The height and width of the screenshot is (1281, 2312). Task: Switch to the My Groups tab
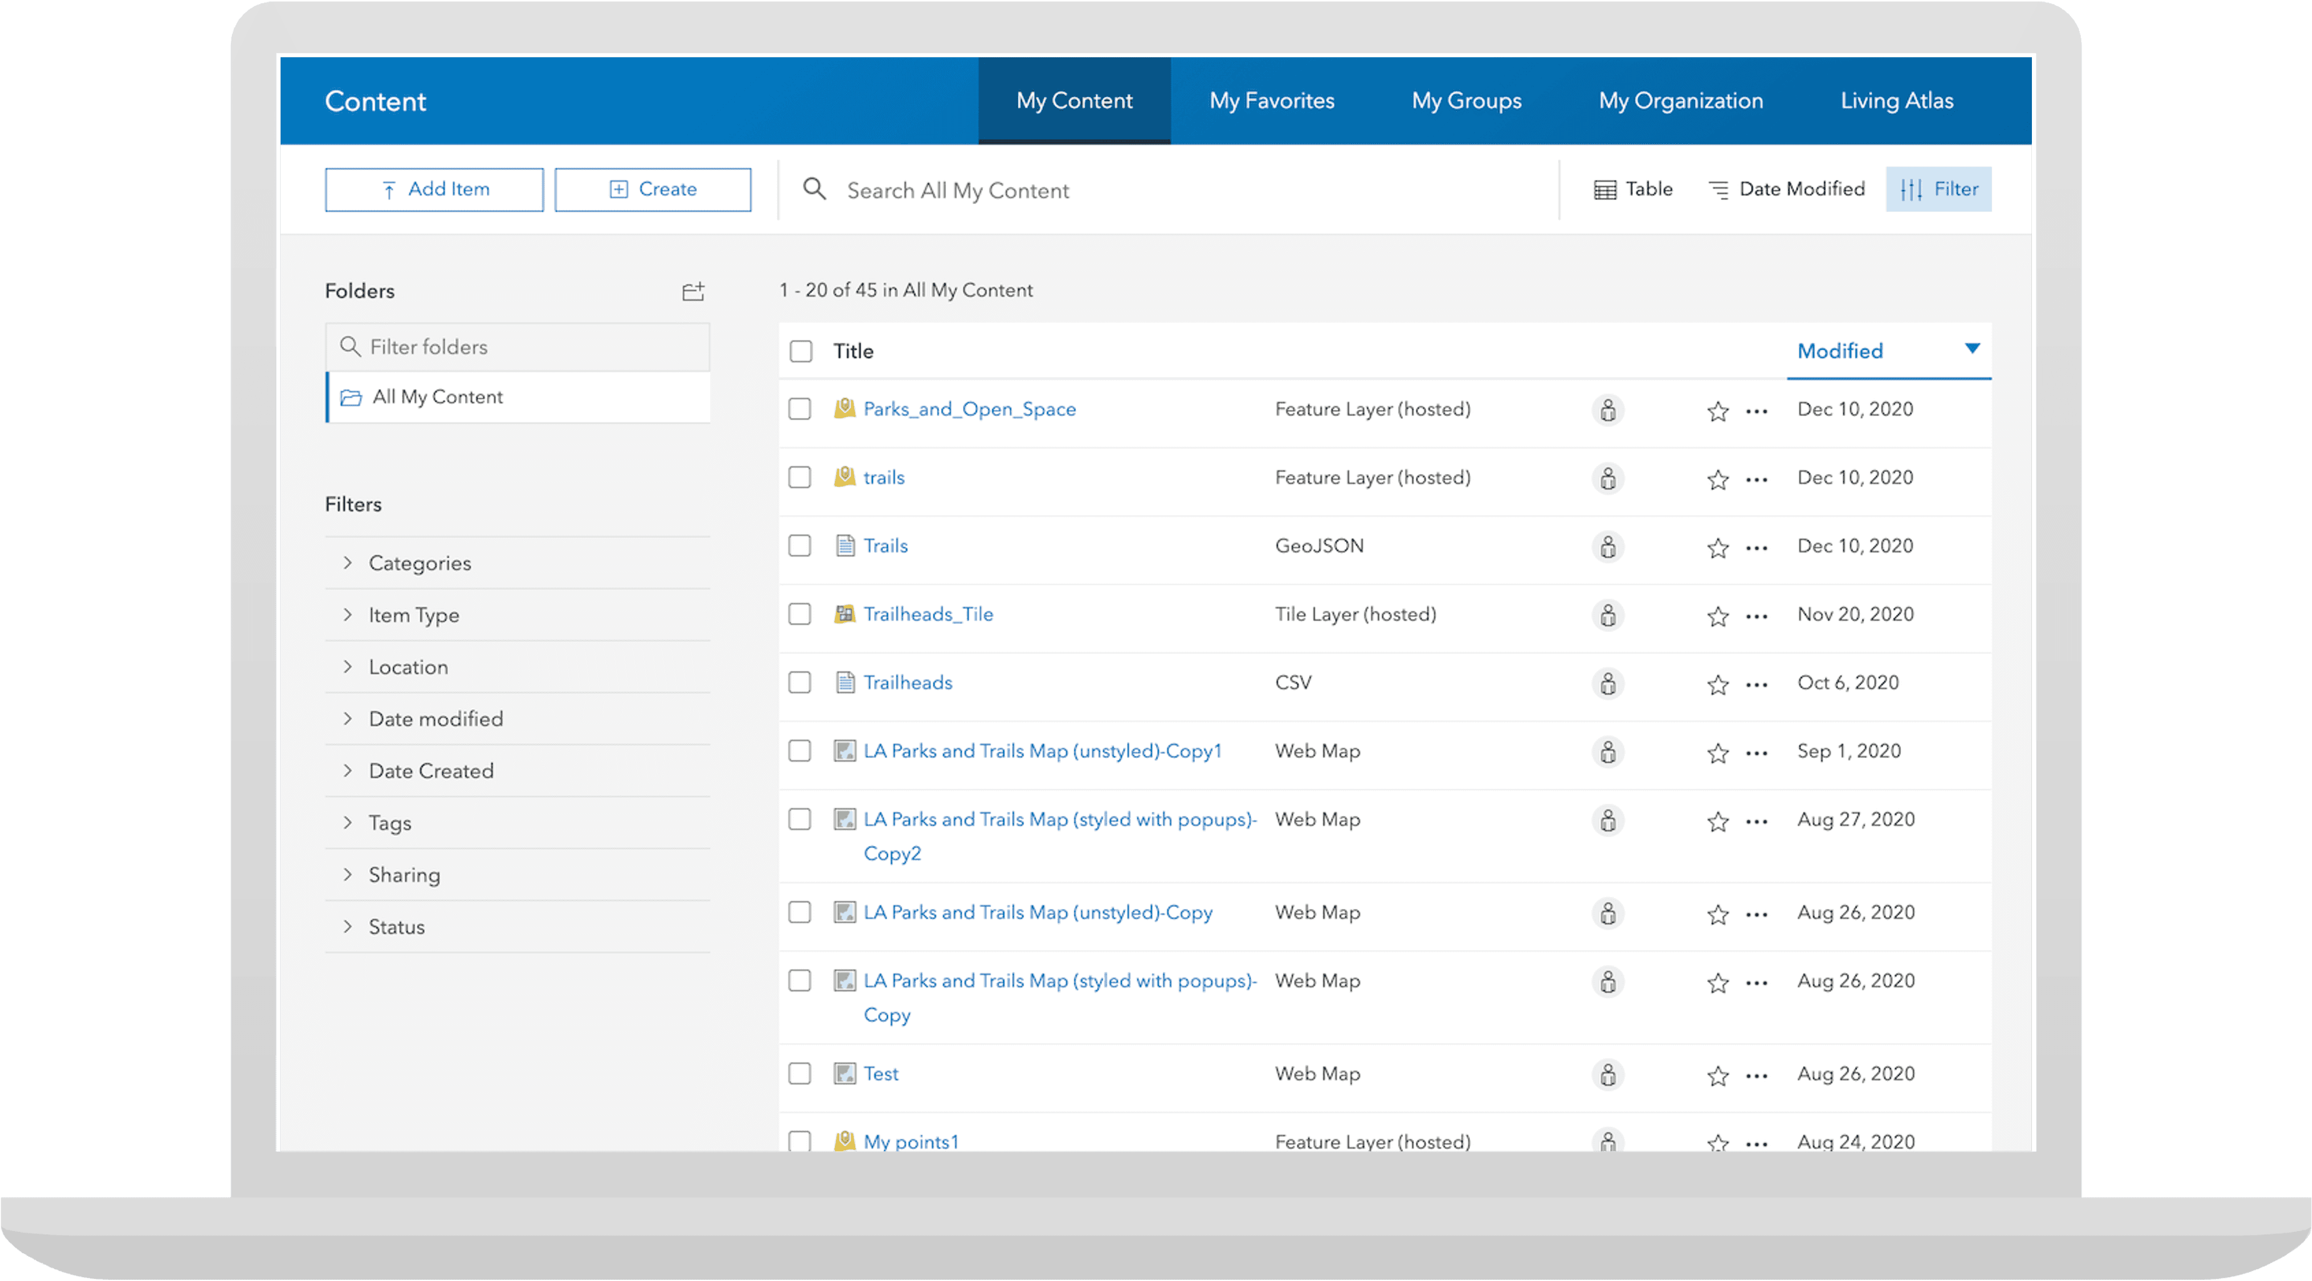[x=1466, y=101]
